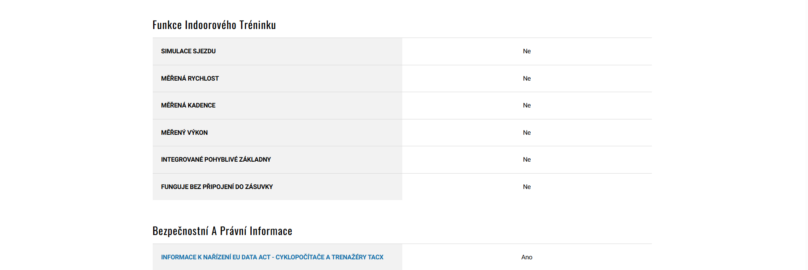Screen dimensions: 808x270
Task: Click the word 'Tréninku' in the top heading
Action: [258, 25]
